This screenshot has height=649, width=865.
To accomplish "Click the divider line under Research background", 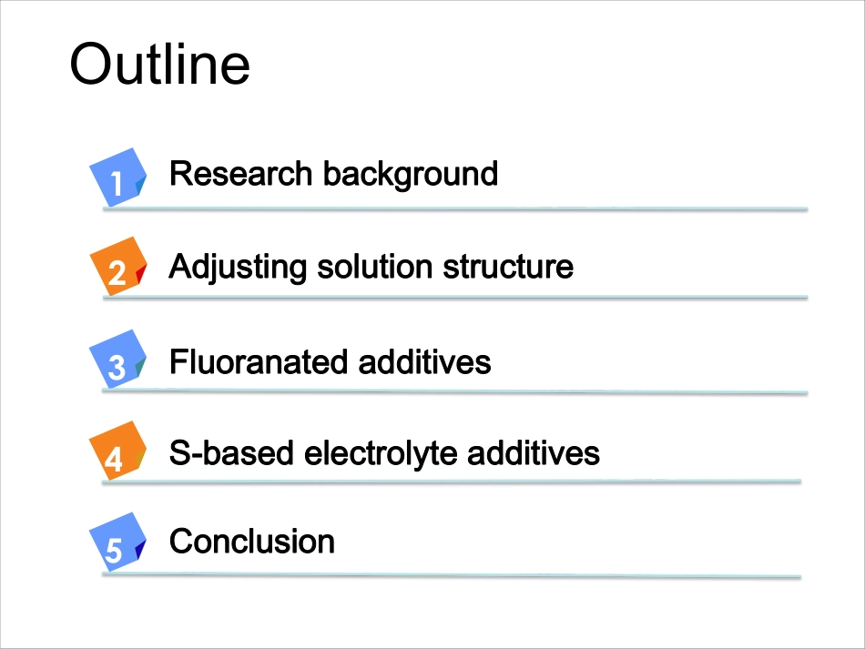I will pyautogui.click(x=455, y=209).
